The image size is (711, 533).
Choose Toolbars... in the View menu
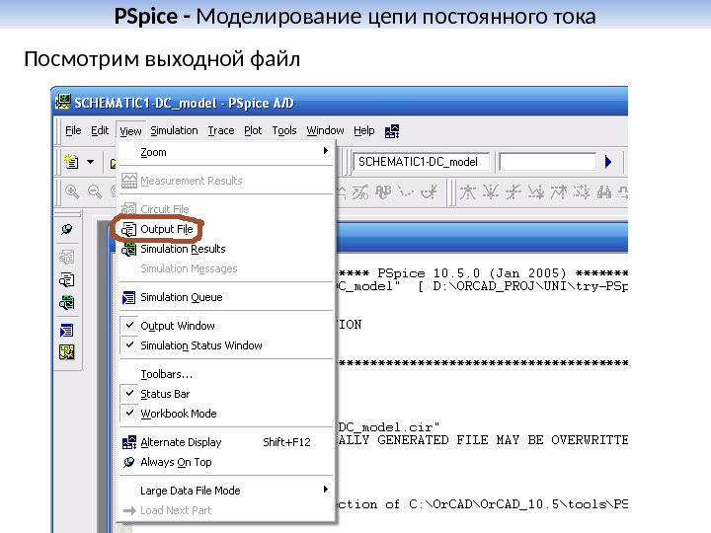(x=227, y=374)
